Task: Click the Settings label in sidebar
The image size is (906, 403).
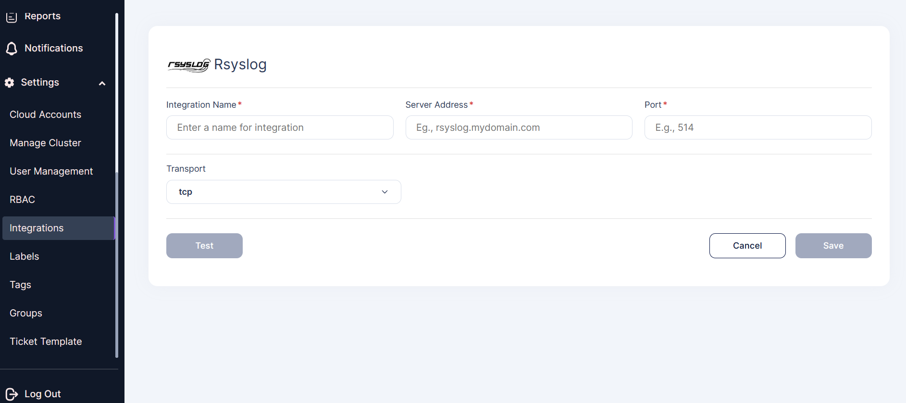Action: (x=40, y=82)
